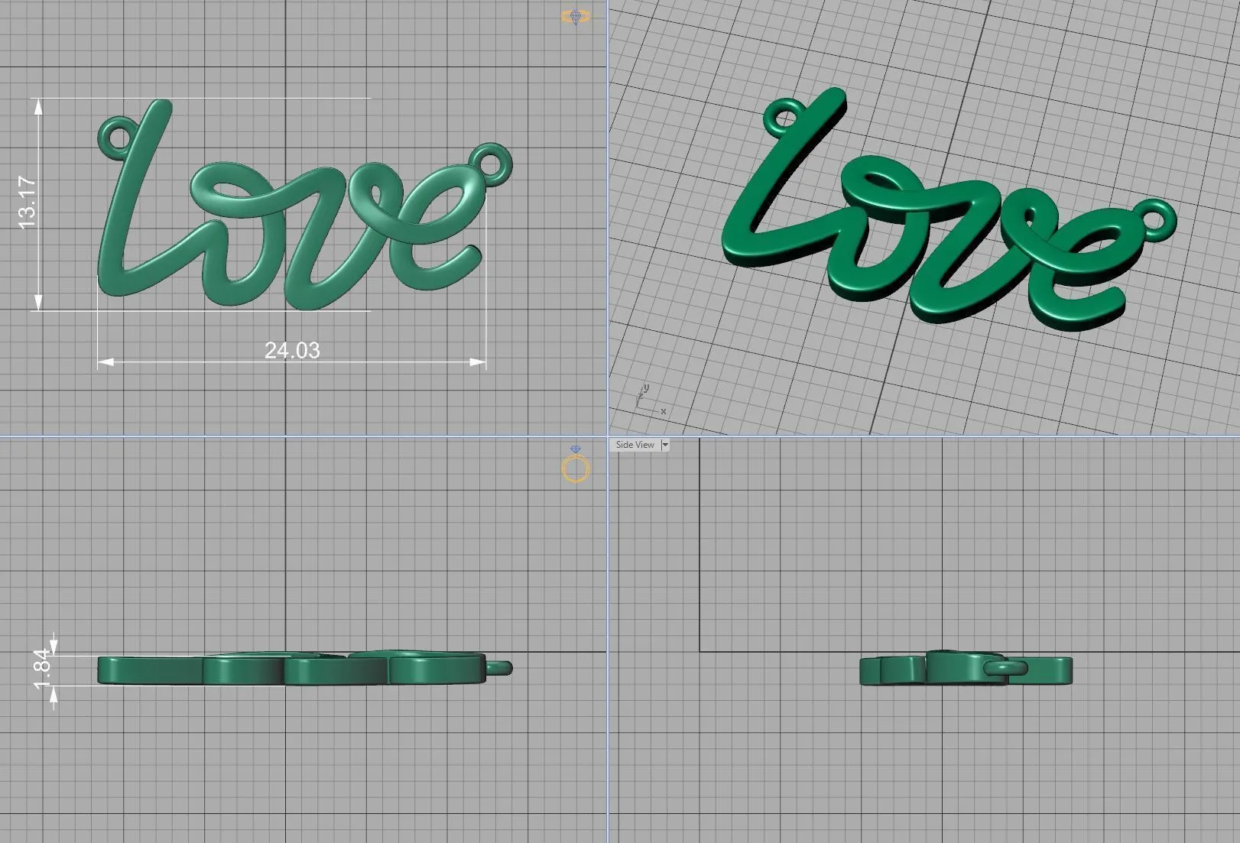Click the ring-with-gem icon in top viewport

point(572,17)
